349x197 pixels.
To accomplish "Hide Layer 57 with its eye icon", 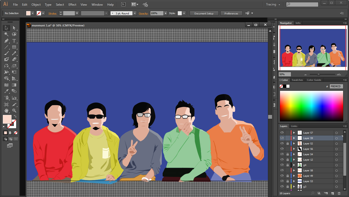I will 282,133.
